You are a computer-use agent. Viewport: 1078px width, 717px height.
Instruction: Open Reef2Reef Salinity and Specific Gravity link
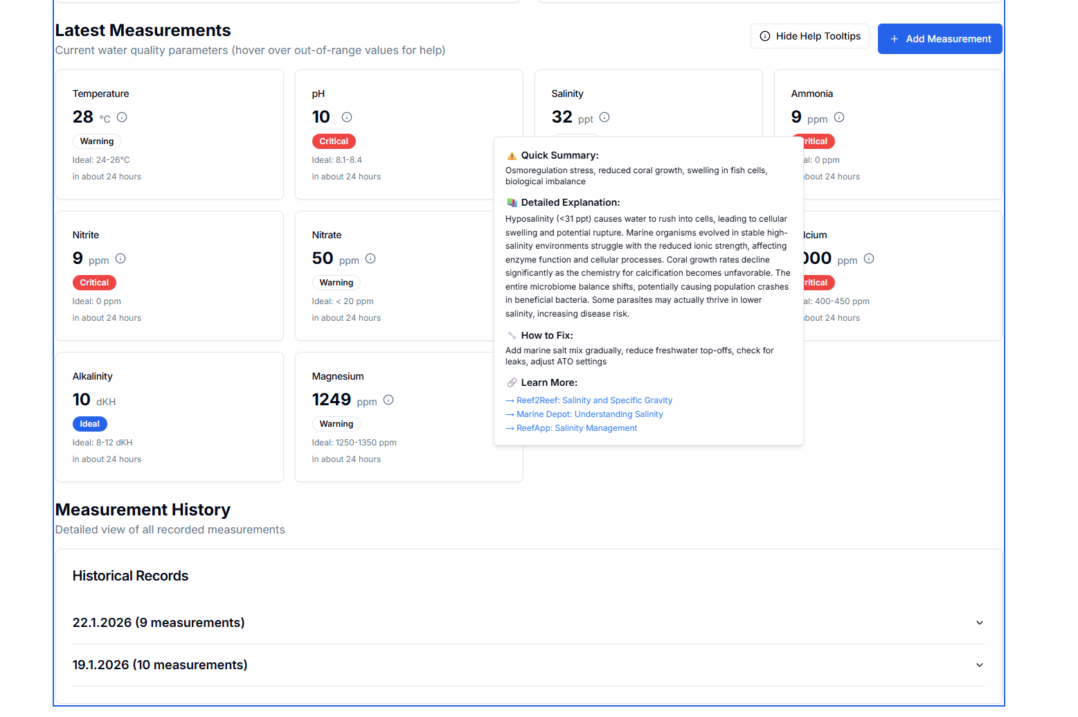[x=594, y=400]
